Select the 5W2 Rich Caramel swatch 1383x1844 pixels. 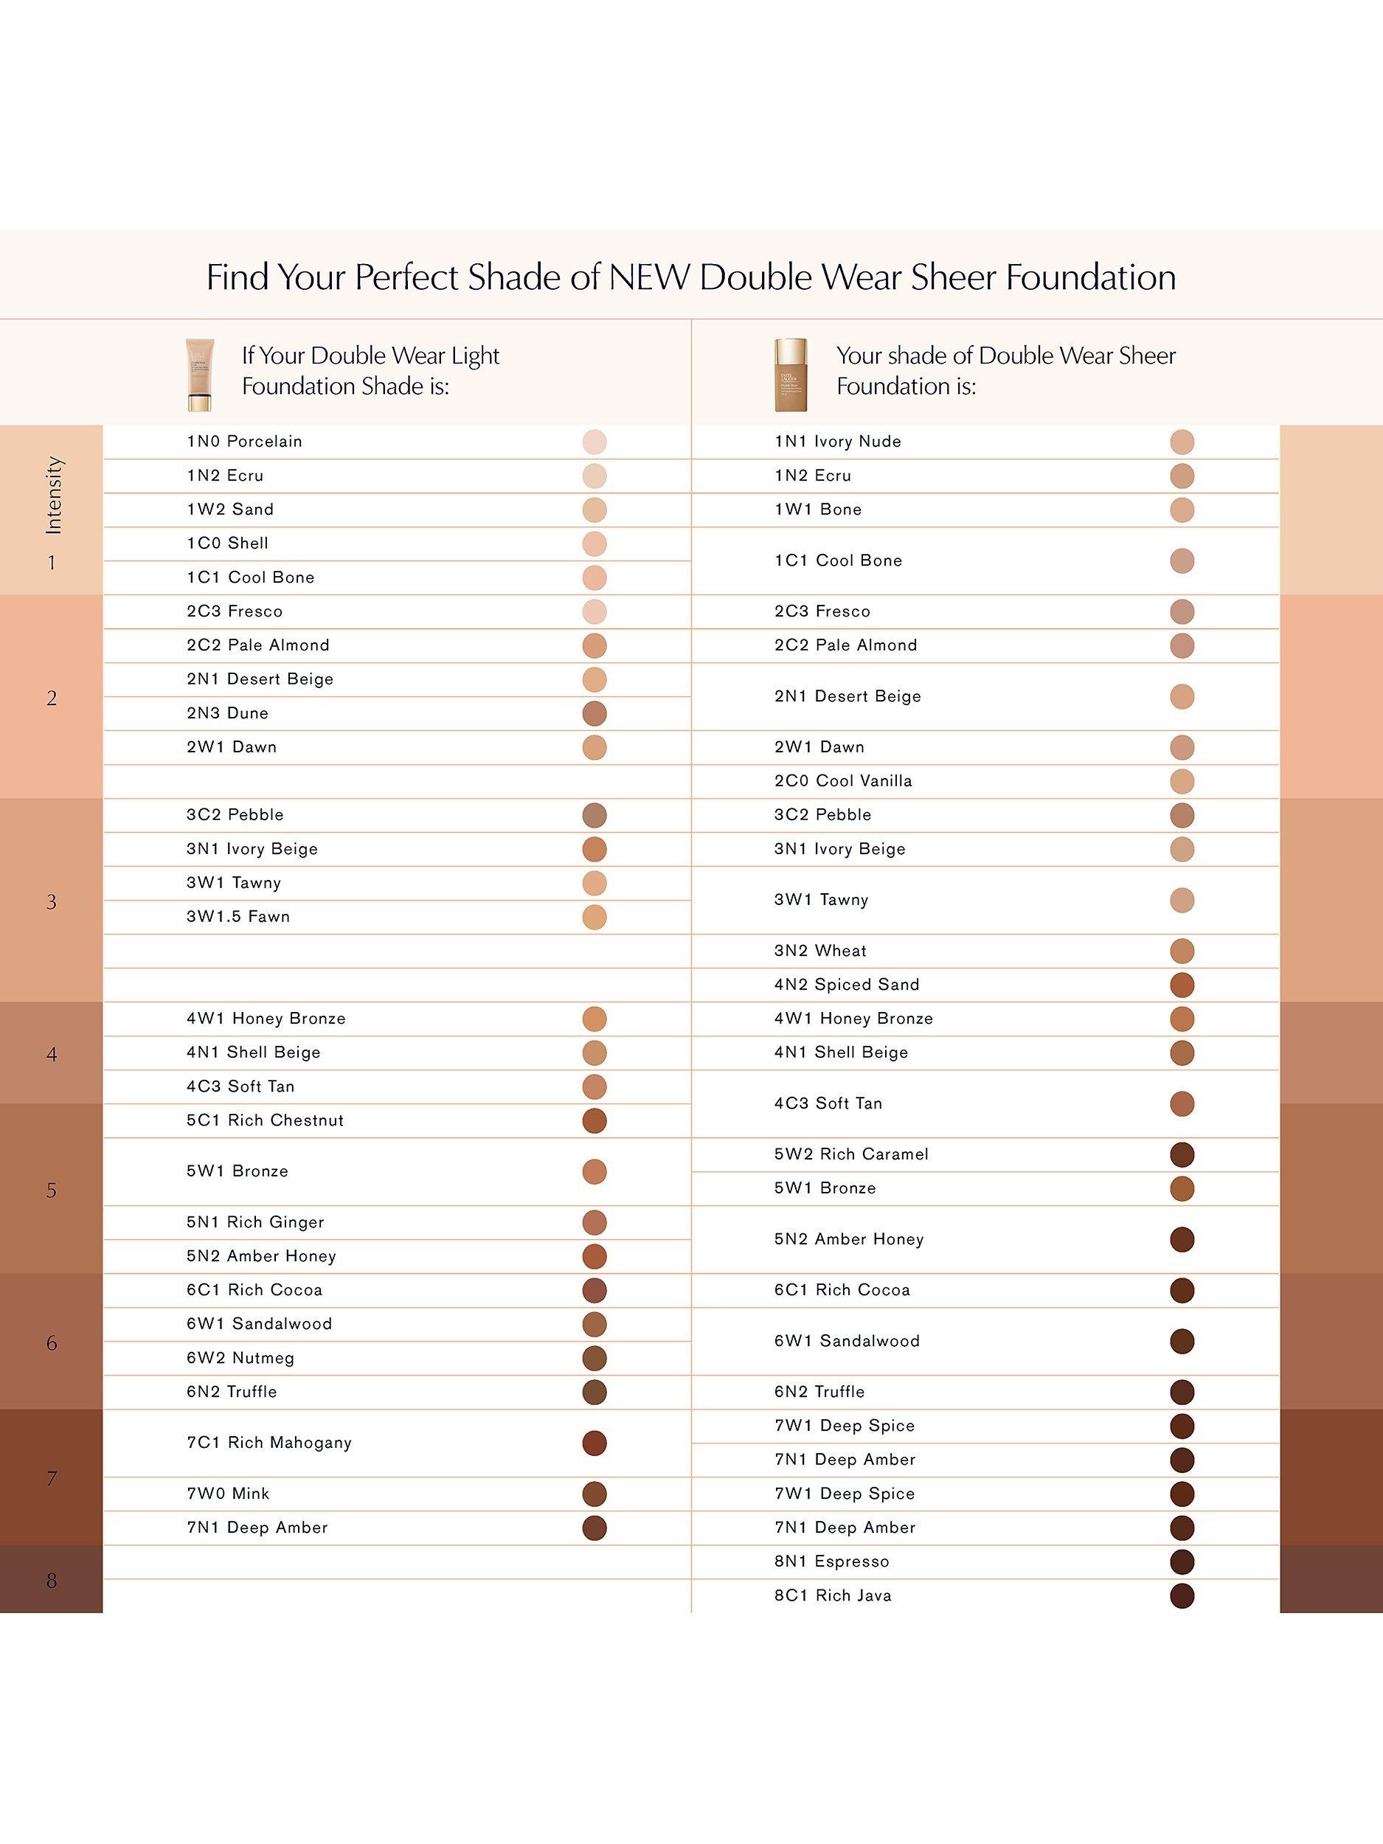pyautogui.click(x=1182, y=1154)
